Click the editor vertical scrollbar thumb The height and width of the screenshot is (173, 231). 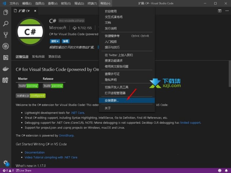click(230, 74)
